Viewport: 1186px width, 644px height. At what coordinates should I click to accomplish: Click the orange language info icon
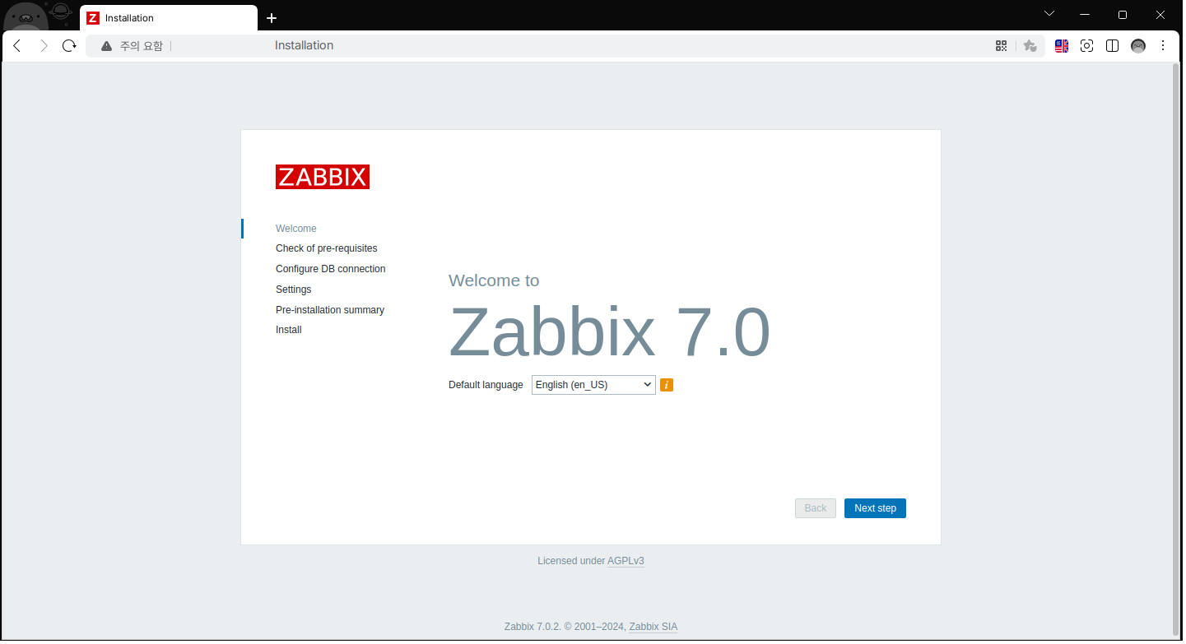click(x=667, y=385)
